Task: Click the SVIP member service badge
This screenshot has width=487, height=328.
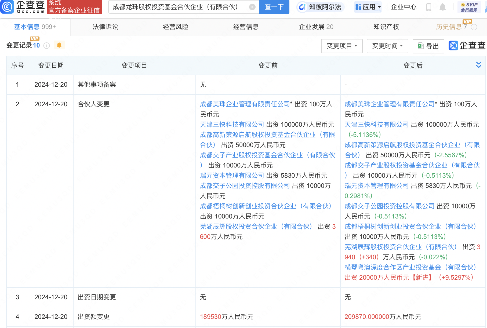Action: click(469, 7)
